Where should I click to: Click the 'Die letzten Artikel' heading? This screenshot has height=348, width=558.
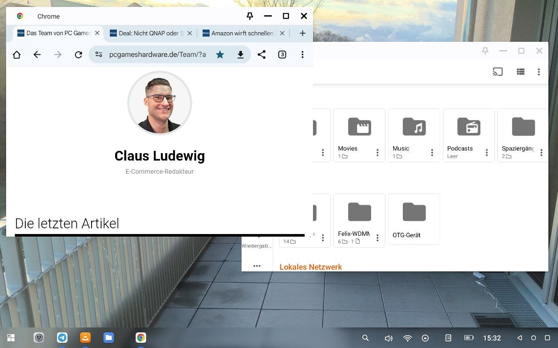67,224
